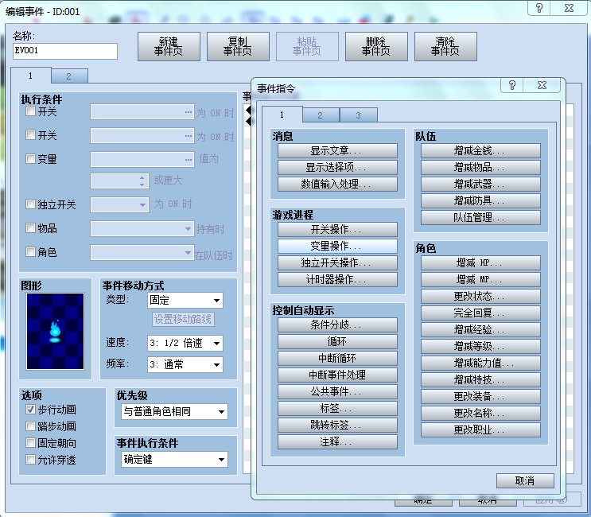Check the 允许穿透 option
This screenshot has height=517, width=591.
(30, 460)
